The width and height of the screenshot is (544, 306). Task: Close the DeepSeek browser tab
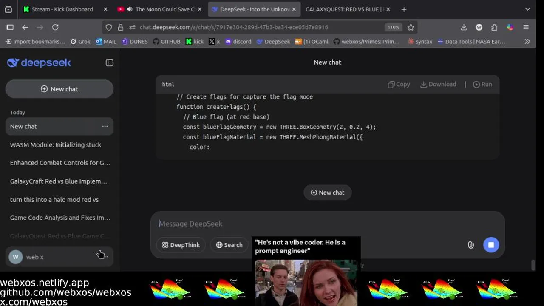[x=294, y=9]
